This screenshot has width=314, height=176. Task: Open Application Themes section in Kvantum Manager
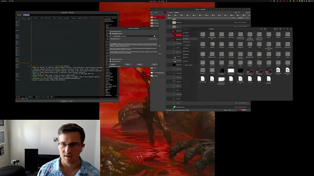pos(116,61)
